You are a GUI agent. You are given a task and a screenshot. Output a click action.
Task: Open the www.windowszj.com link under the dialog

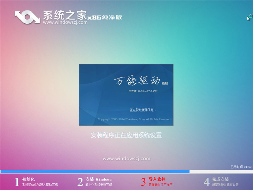click(x=126, y=158)
